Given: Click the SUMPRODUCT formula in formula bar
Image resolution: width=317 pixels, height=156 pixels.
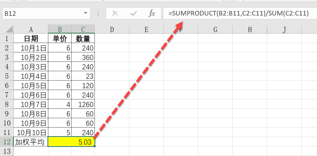Looking at the screenshot, I should (238, 13).
